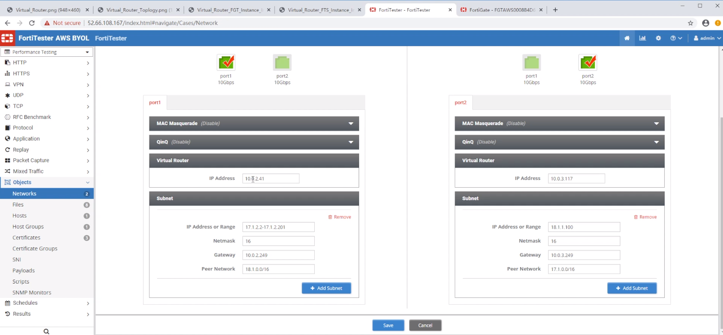Expand the MAC Masquerade section for port1
The image size is (723, 335).
point(254,123)
